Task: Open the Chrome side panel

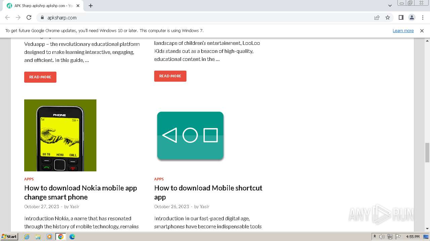Action: (x=401, y=17)
